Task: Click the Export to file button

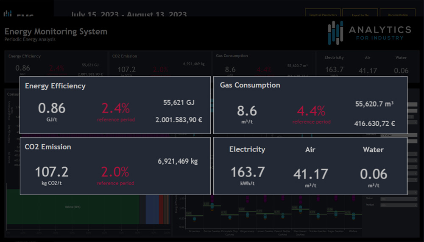Action: tap(360, 14)
